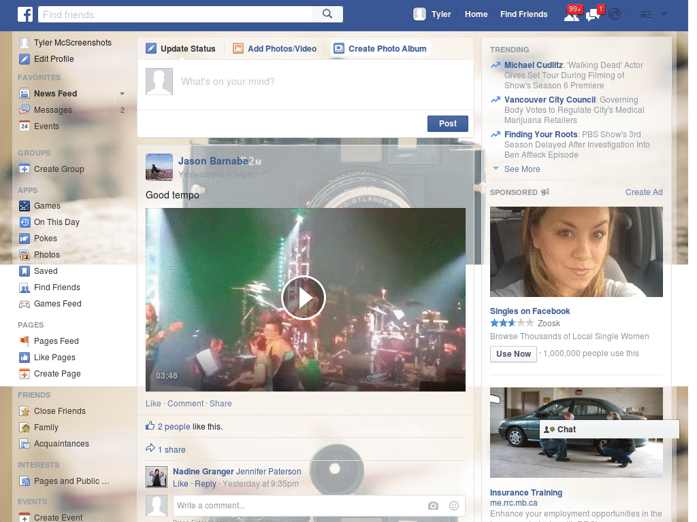
Task: Click the Family house icon
Action: point(25,428)
